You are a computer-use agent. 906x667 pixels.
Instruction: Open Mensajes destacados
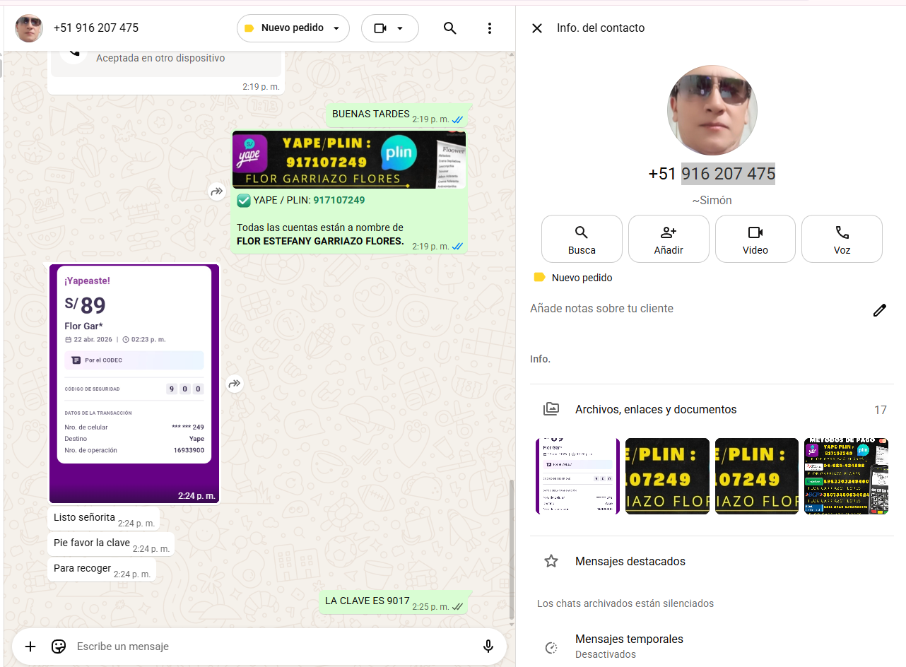[630, 562]
